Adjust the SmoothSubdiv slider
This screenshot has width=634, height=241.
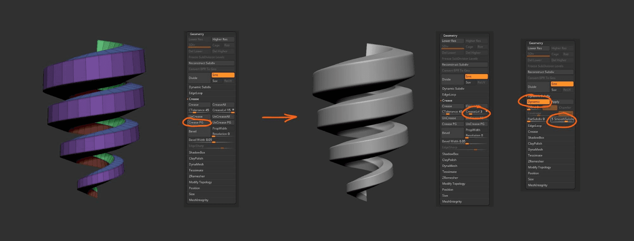tap(562, 119)
